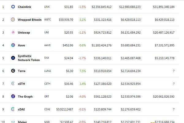Open the Terra coin name link
184x123 pixels.
point(22,71)
